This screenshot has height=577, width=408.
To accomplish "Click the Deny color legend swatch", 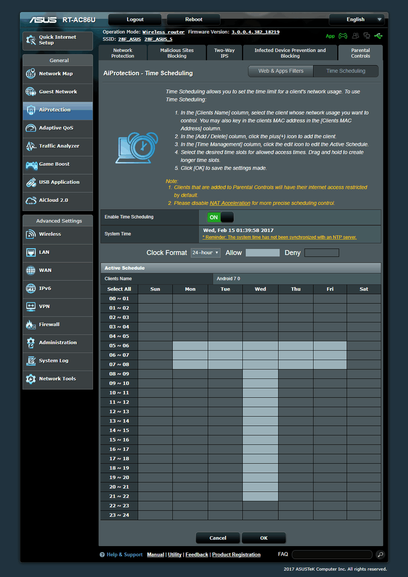I will pyautogui.click(x=322, y=253).
